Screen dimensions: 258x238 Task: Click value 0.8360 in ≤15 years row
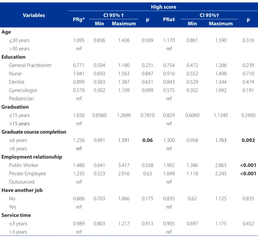(100, 115)
